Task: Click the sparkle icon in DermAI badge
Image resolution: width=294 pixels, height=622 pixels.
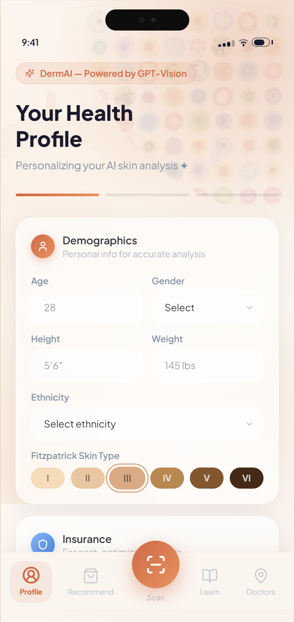Action: pos(30,74)
